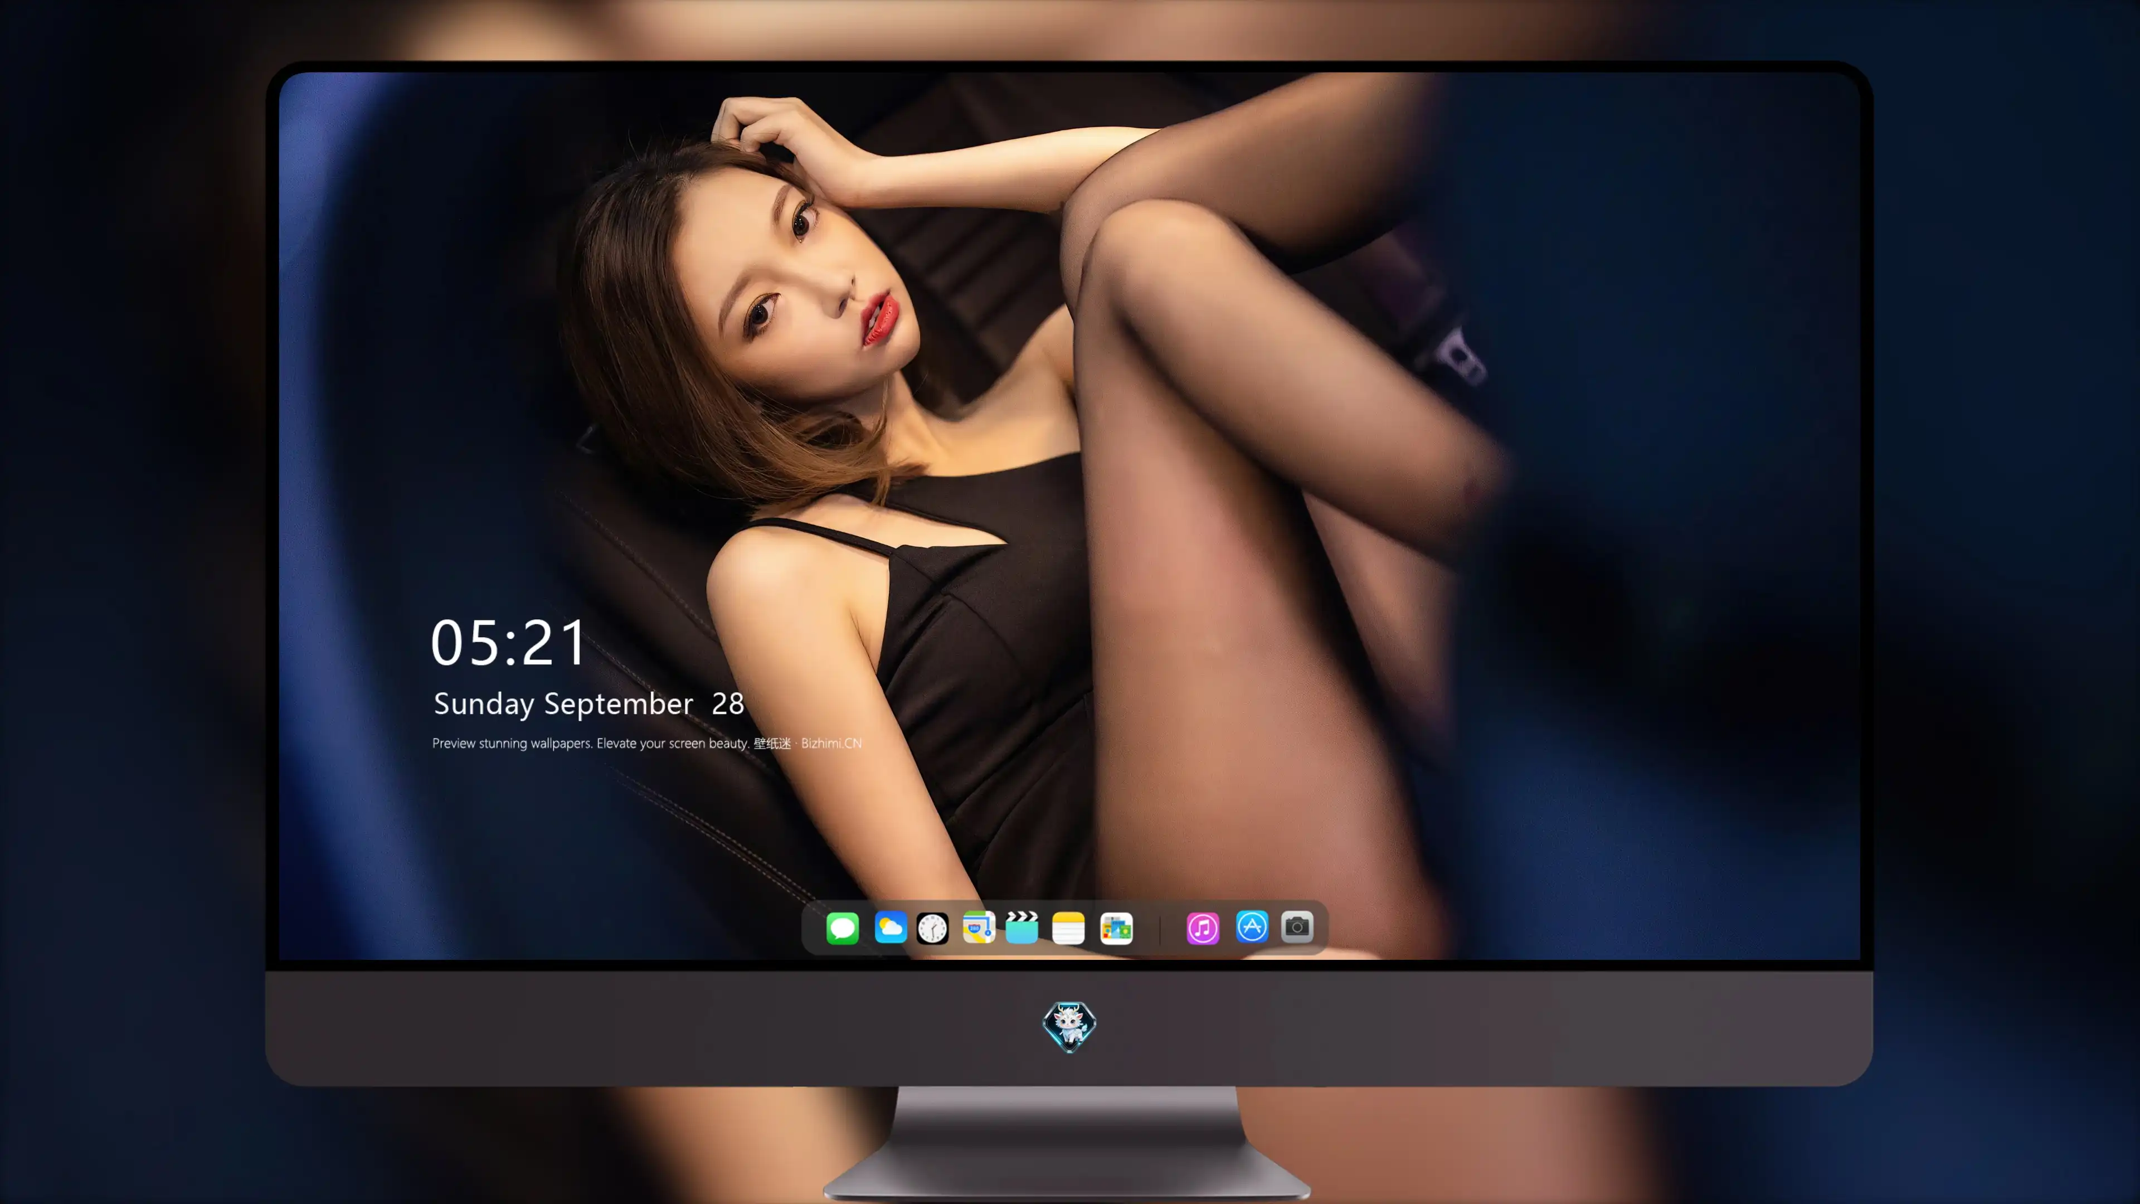The height and width of the screenshot is (1204, 2140).
Task: Click the dragon mascot logo on the monitor chin
Action: (x=1069, y=1027)
